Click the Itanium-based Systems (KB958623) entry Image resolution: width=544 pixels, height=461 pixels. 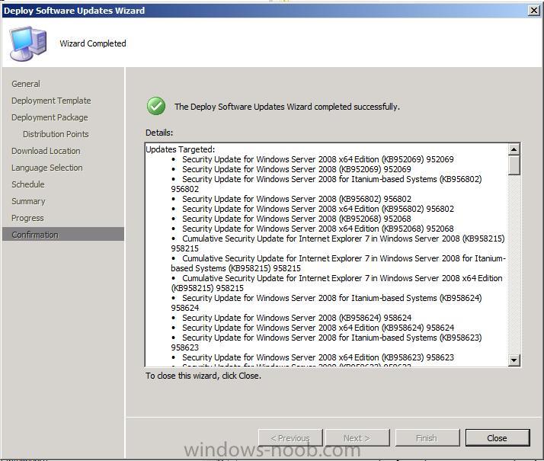point(326,342)
